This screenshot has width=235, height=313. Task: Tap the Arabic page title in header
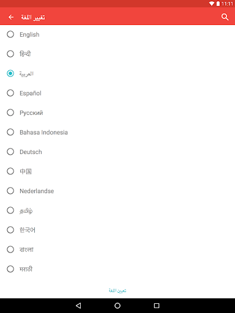click(33, 17)
